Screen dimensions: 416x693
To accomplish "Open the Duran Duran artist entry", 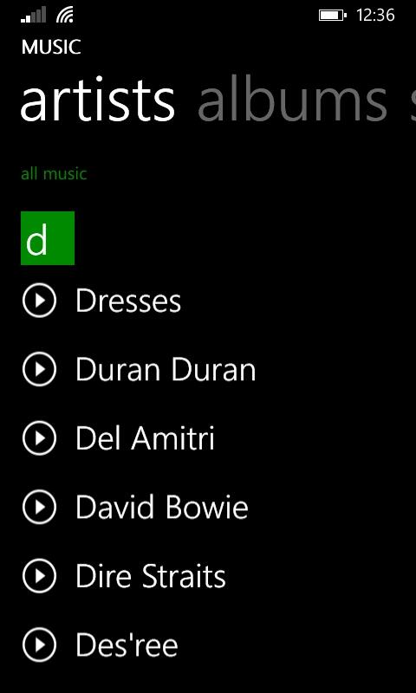I will [166, 370].
